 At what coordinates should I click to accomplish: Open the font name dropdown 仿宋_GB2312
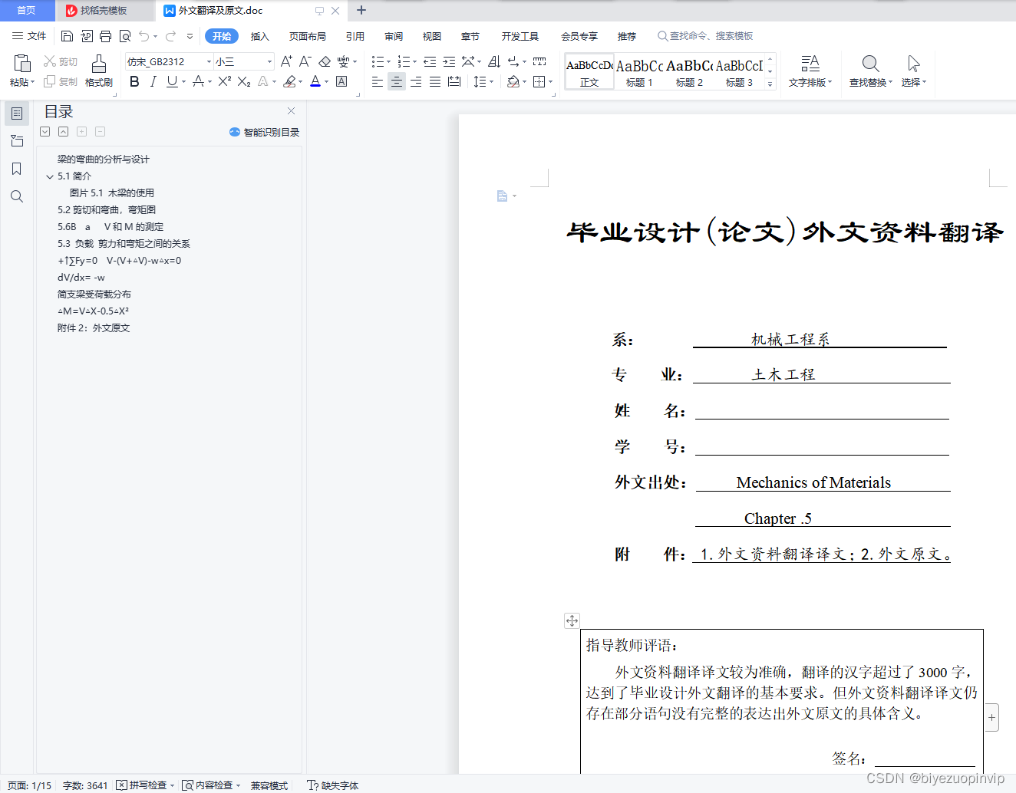click(x=208, y=61)
